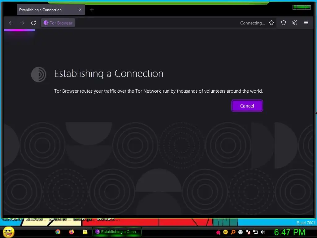Launch Chrome from the taskbar
Screen dimensions: 317x238
(58, 232)
